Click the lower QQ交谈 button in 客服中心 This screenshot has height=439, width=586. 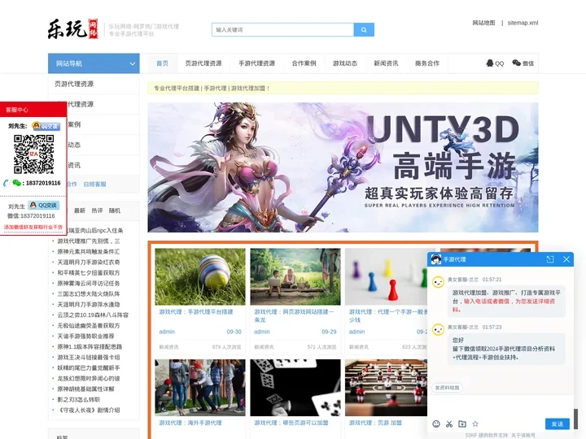coord(44,206)
